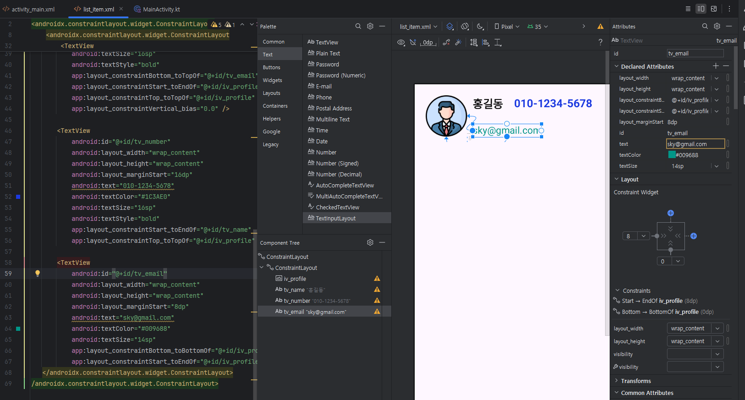The height and width of the screenshot is (400, 745).
Task: Collapse the Layout section
Action: tap(617, 179)
